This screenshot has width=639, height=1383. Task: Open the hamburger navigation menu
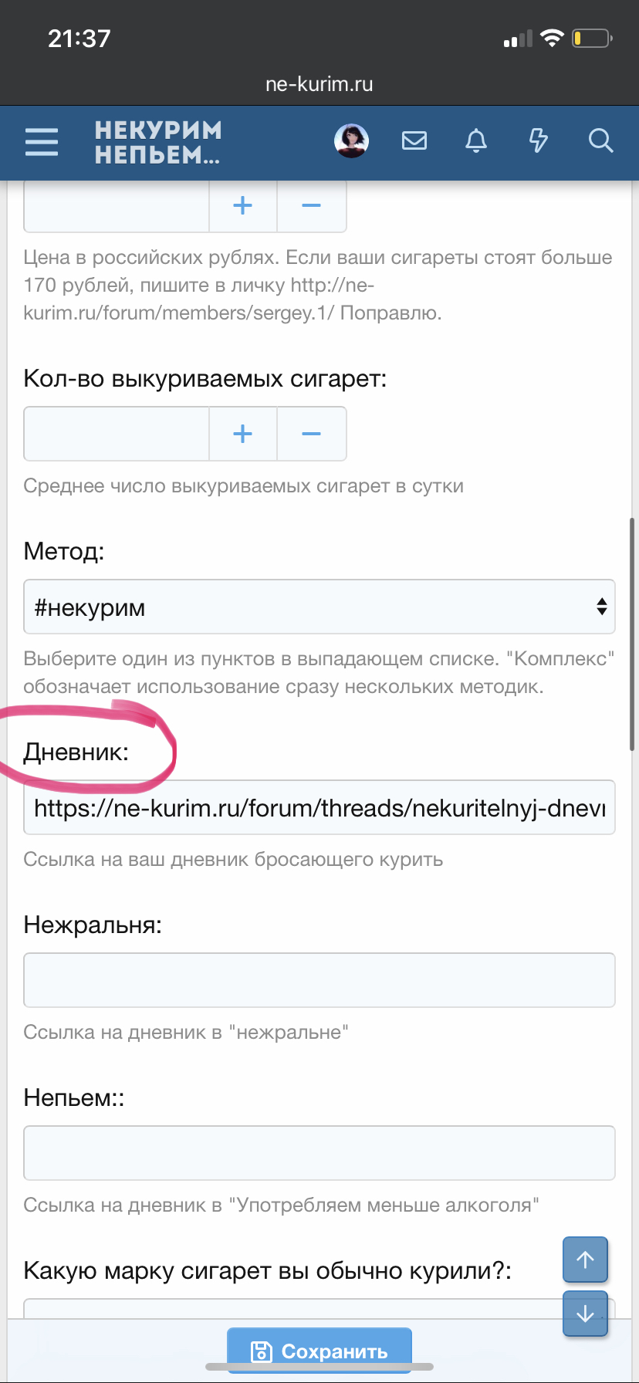pyautogui.click(x=42, y=142)
